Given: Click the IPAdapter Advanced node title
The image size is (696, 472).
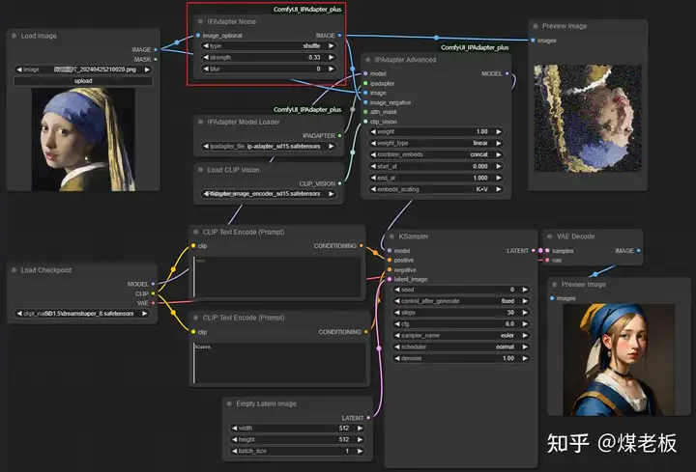Looking at the screenshot, I should [405, 60].
